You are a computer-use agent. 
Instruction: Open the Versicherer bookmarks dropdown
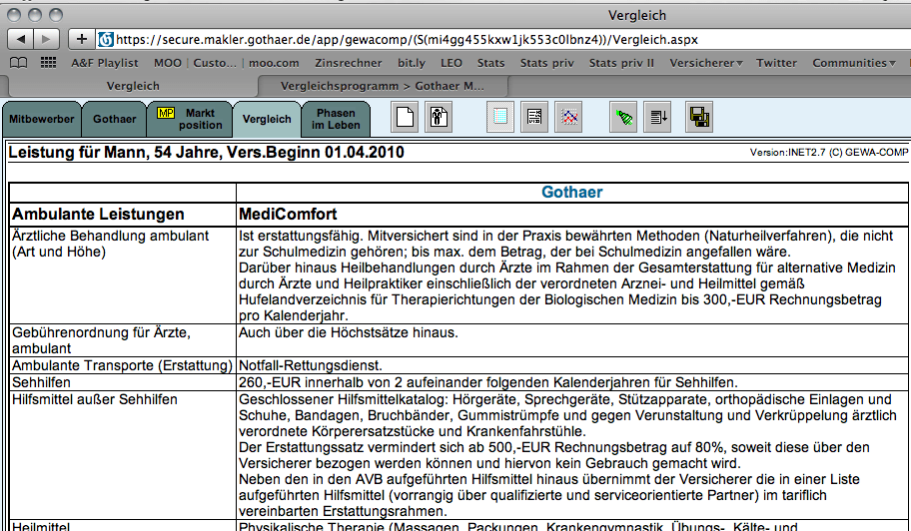click(706, 63)
